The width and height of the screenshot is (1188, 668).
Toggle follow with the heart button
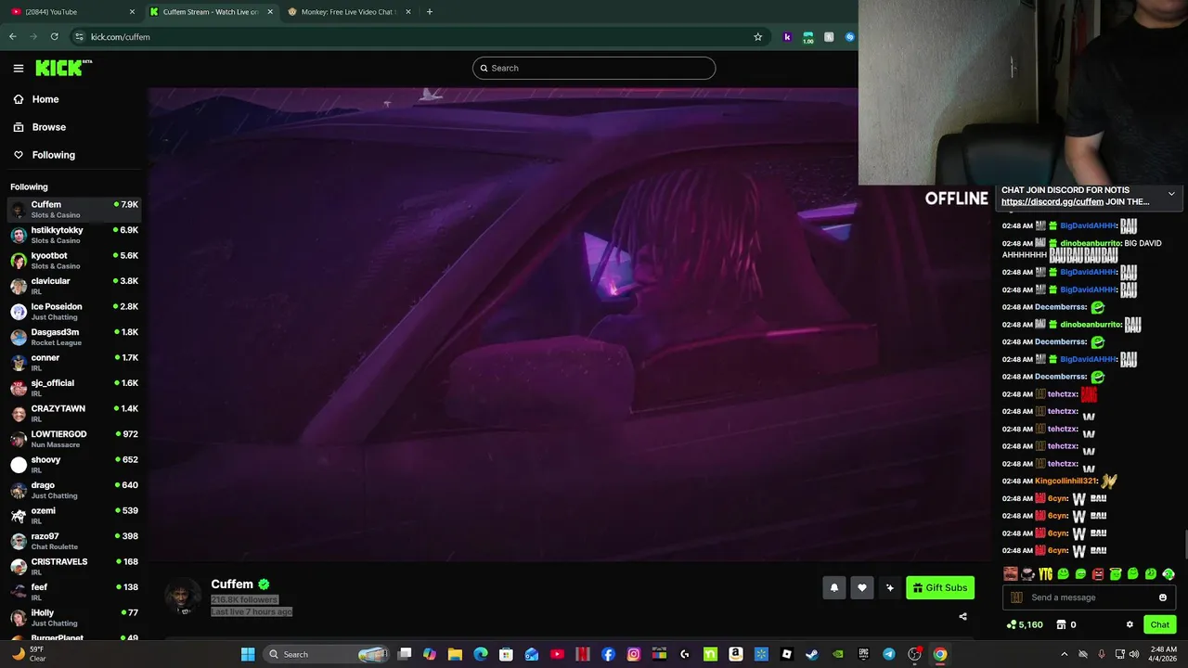tap(862, 587)
